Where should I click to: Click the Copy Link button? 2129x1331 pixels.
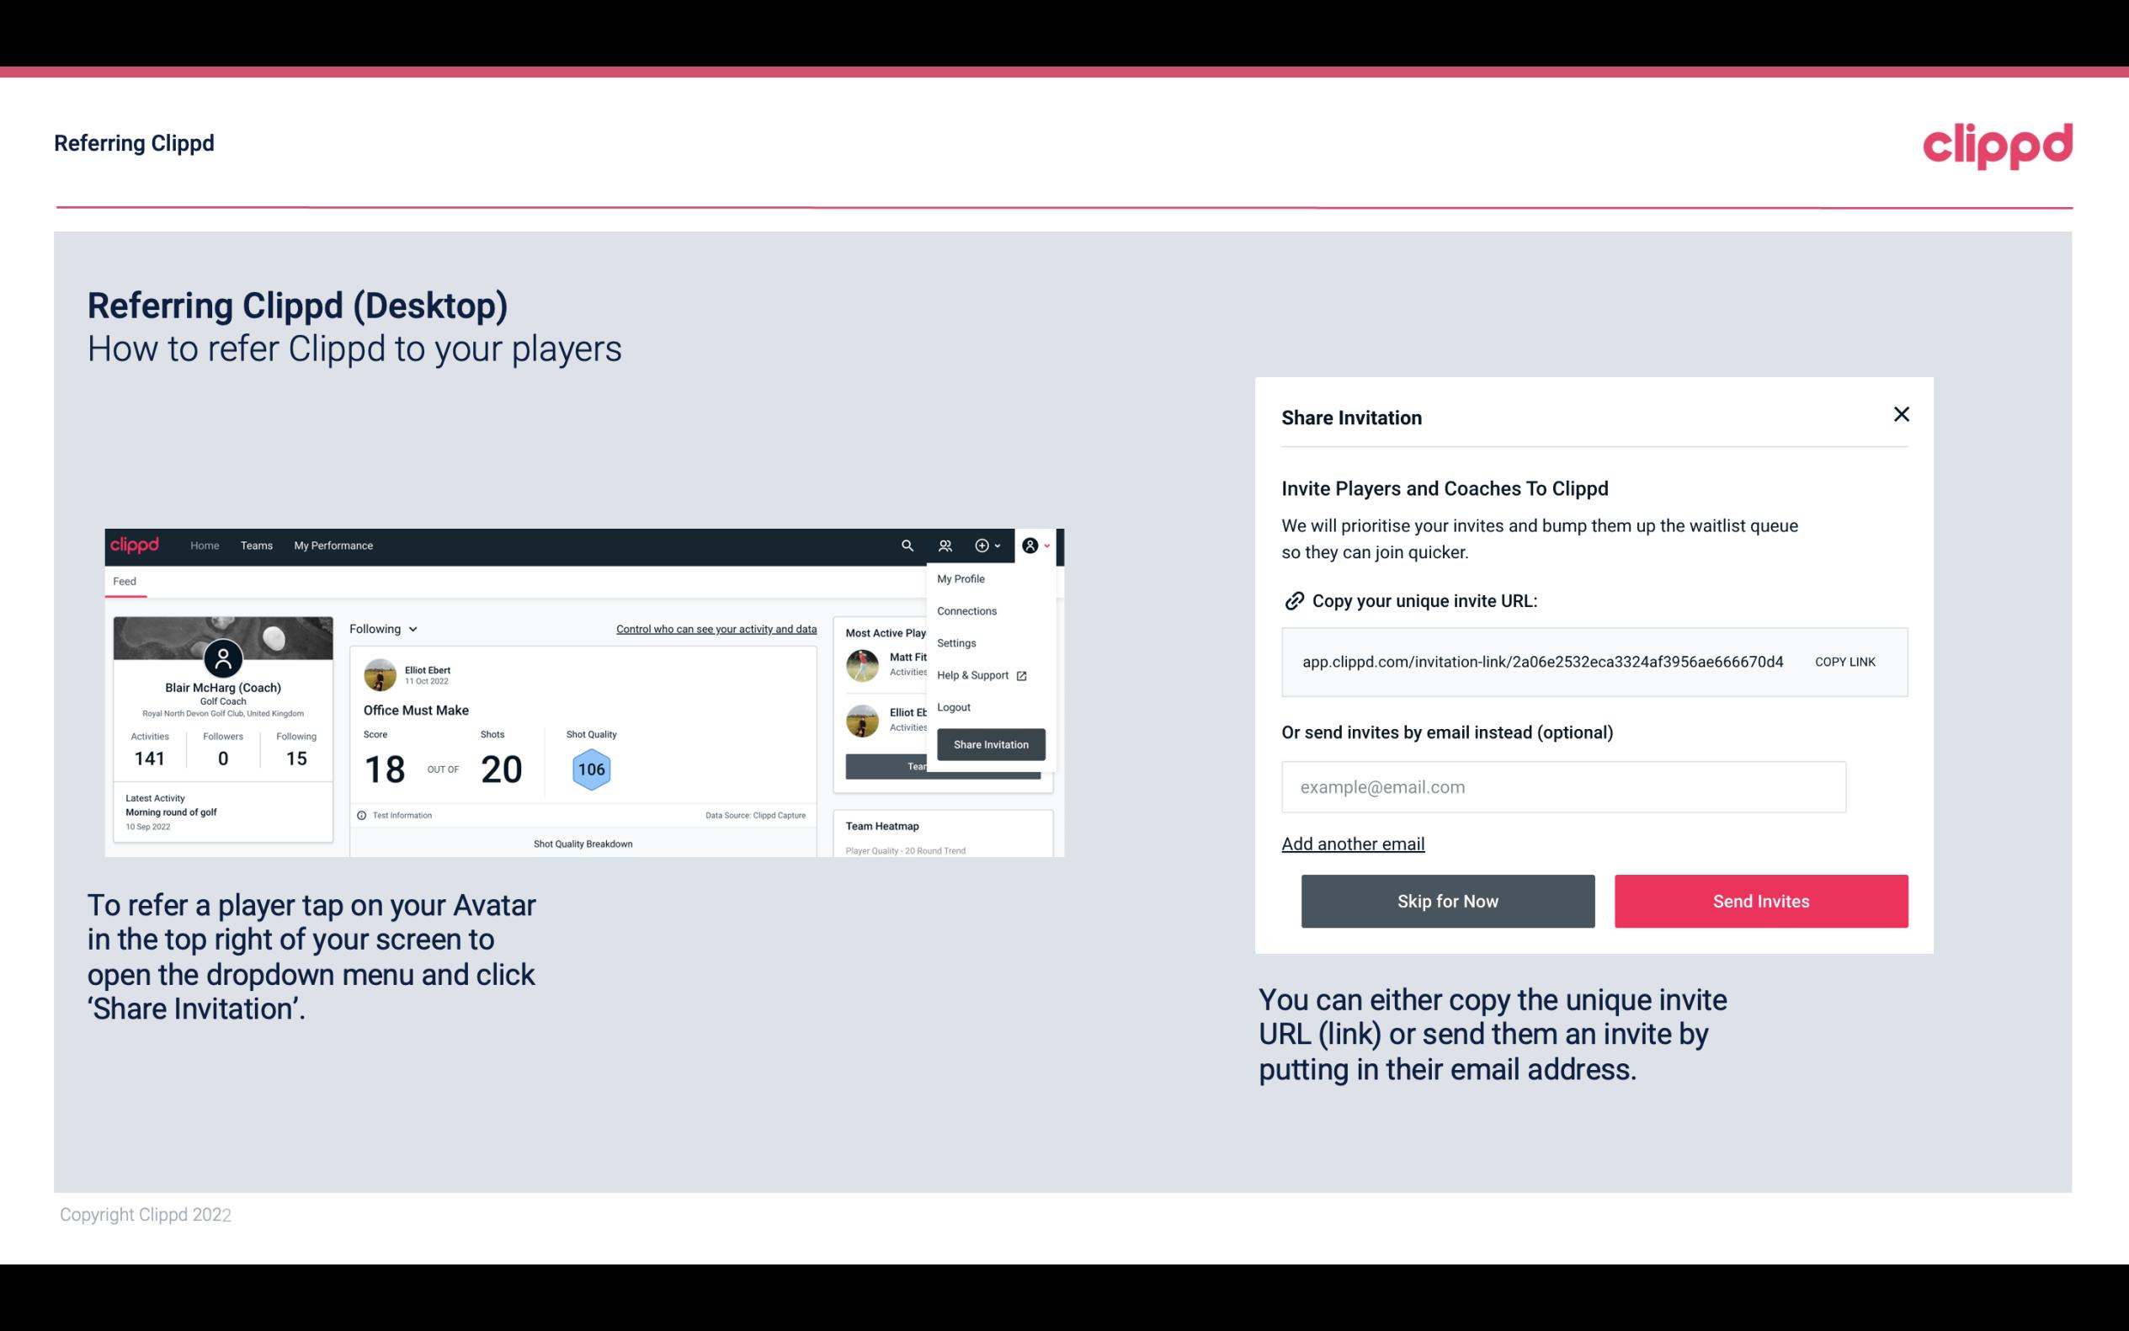(1845, 661)
